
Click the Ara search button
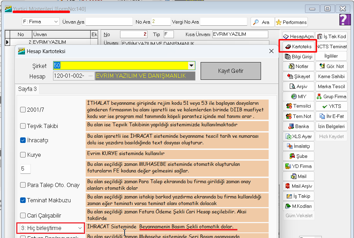tap(262, 22)
